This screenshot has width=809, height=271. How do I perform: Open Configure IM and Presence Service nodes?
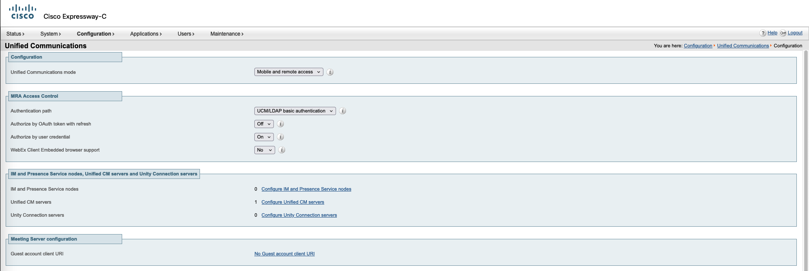pyautogui.click(x=306, y=189)
